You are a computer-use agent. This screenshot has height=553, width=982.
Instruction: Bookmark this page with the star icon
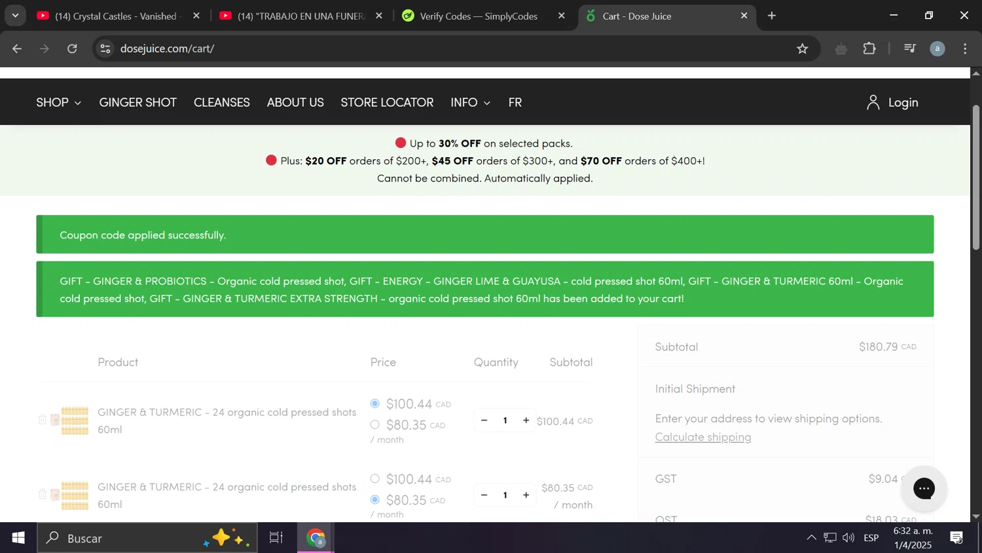coord(803,48)
